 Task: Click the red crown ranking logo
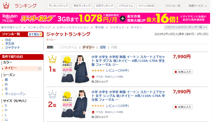point(6,6)
